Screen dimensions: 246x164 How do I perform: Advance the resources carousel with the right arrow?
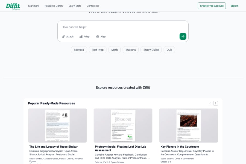[216, 103]
